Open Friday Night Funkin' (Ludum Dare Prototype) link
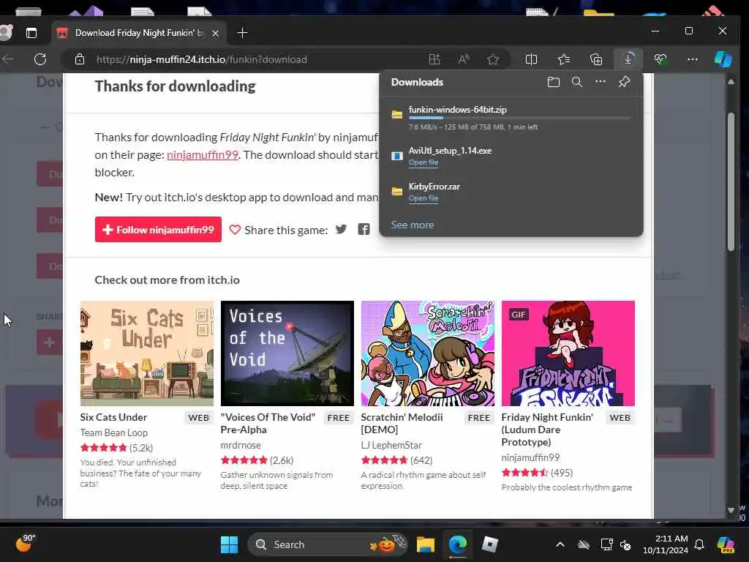Image resolution: width=749 pixels, height=562 pixels. (547, 430)
